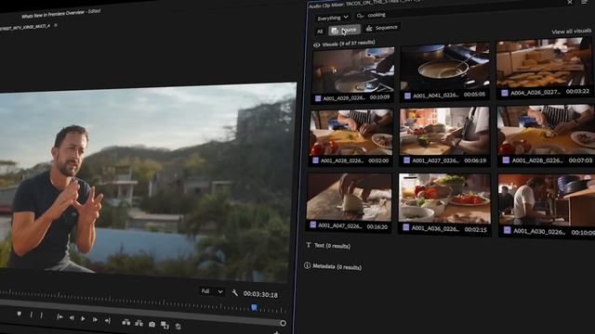Click Visuals (9 of 37 results) heading
595x334 pixels.
348,44
